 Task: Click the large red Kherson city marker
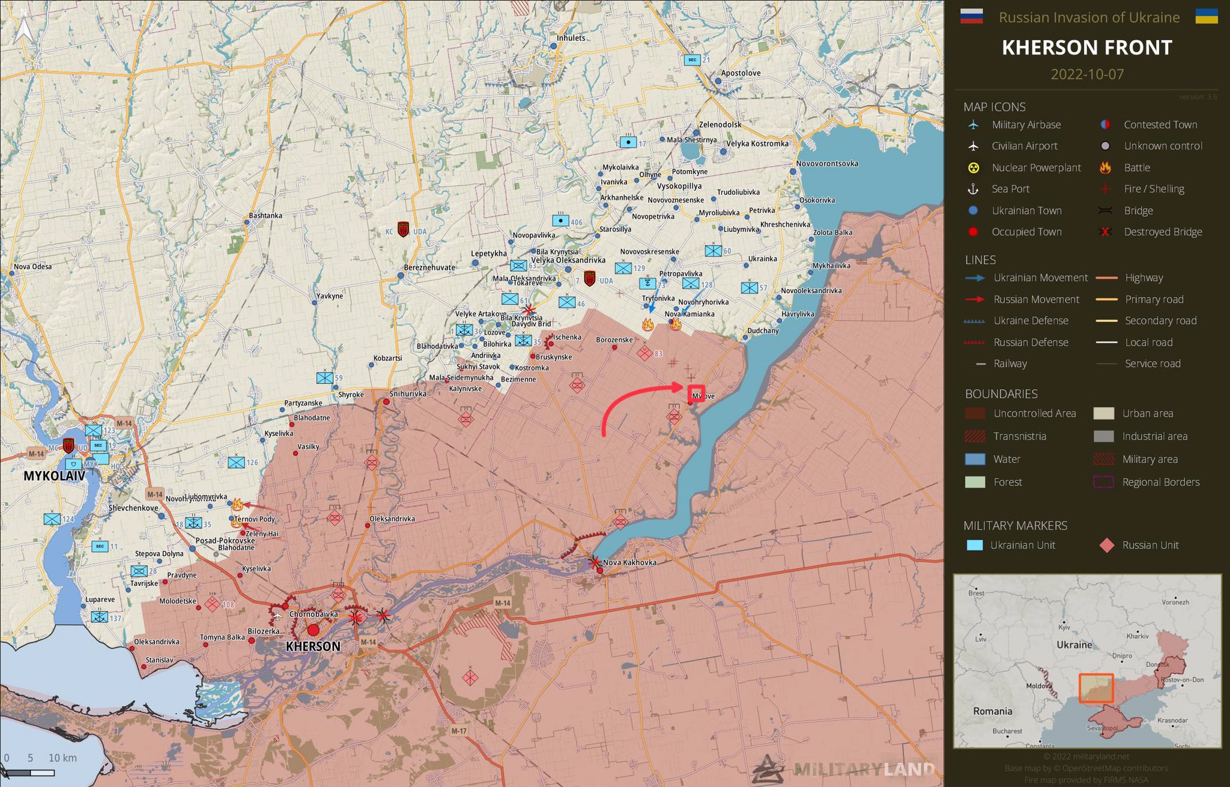pos(314,630)
